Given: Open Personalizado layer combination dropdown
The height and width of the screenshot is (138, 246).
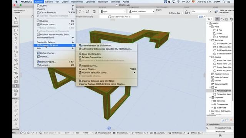Looking at the screenshot, I should [x=103, y=133].
